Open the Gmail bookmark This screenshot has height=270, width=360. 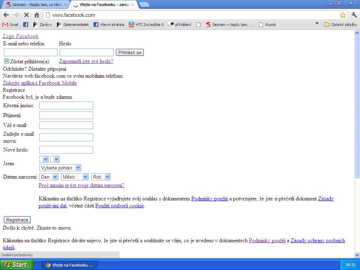click(x=11, y=25)
